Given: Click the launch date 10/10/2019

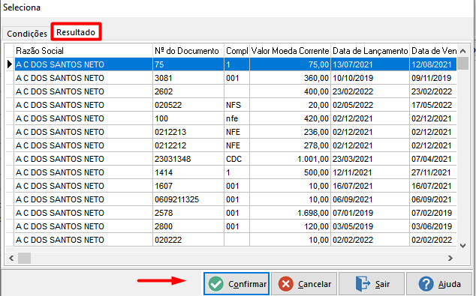Looking at the screenshot, I should [370, 78].
